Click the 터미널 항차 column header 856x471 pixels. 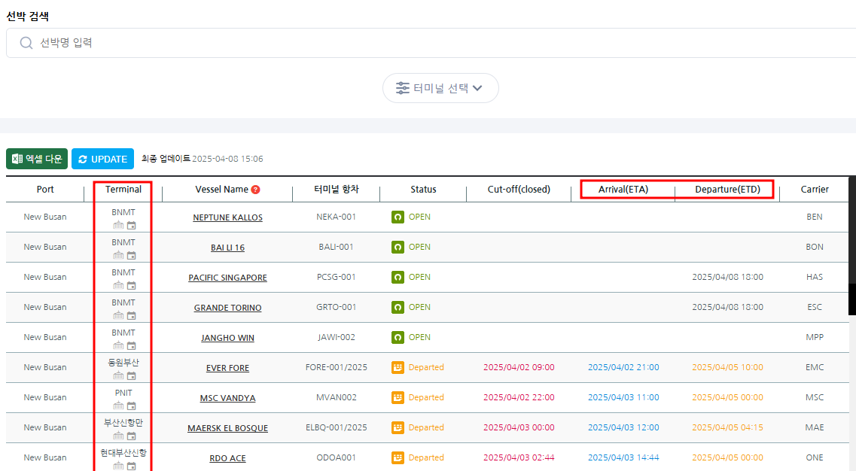pos(337,190)
